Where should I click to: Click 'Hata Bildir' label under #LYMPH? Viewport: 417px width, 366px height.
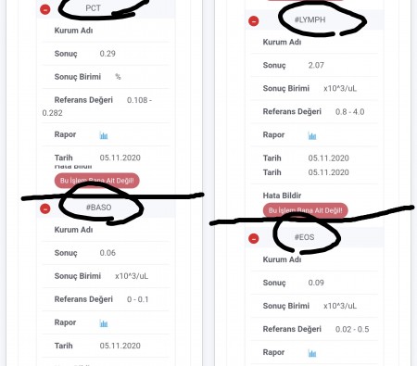click(x=282, y=196)
